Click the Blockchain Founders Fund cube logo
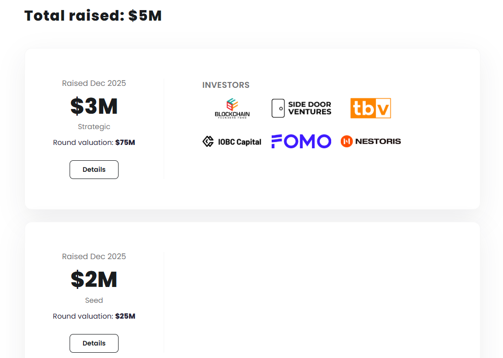This screenshot has height=358, width=503. [232, 104]
